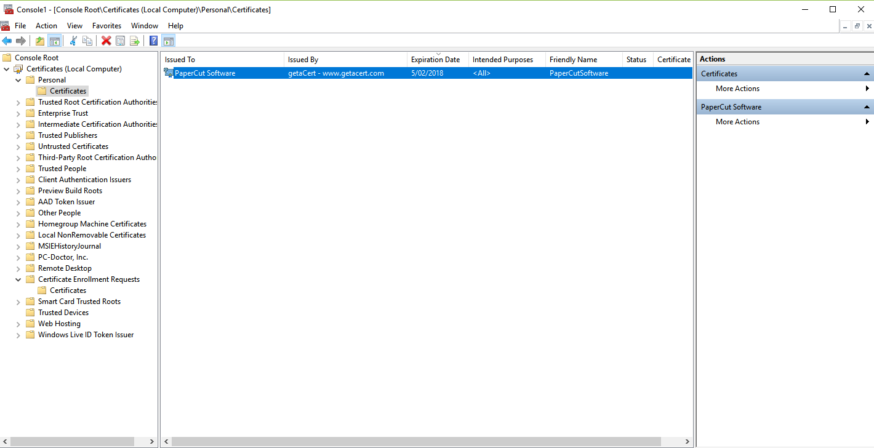Click the Export List toolbar icon
Screen dimensions: 874x448
pos(135,41)
